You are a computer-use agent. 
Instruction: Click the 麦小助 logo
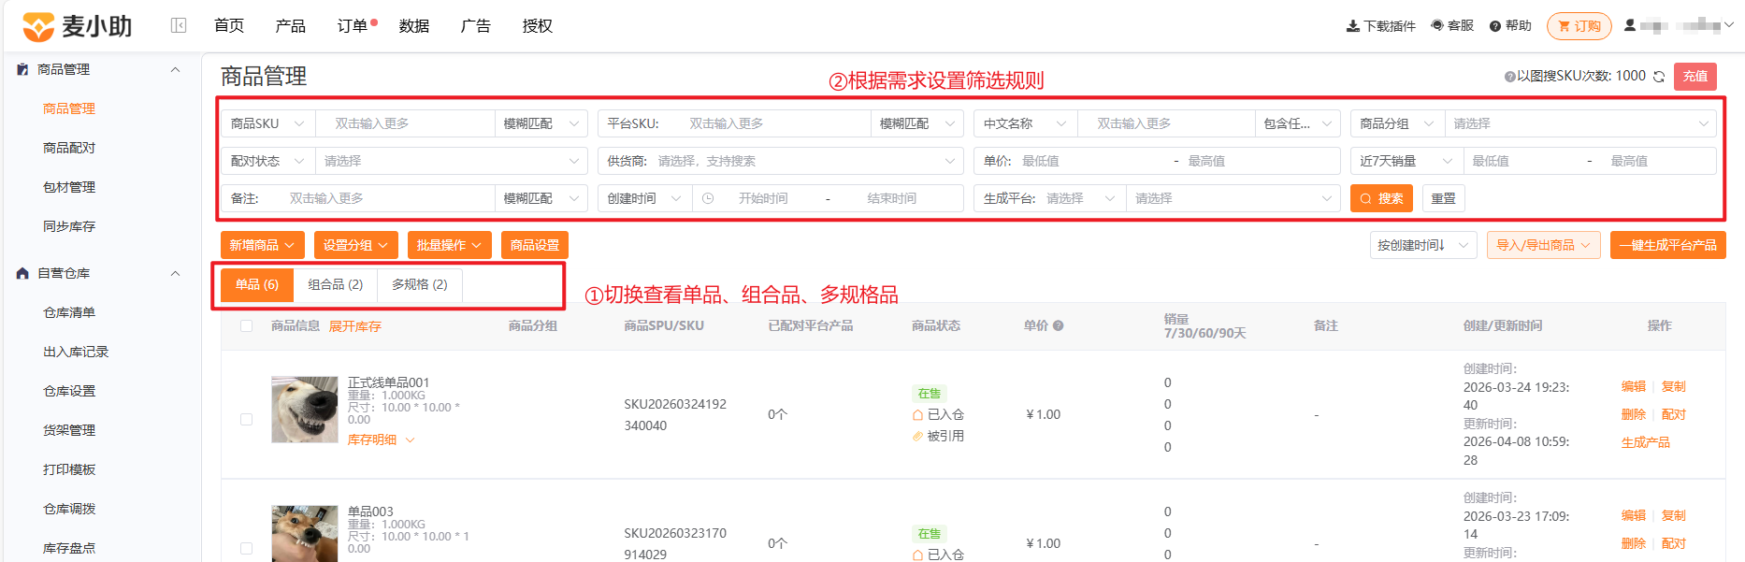pyautogui.click(x=77, y=26)
